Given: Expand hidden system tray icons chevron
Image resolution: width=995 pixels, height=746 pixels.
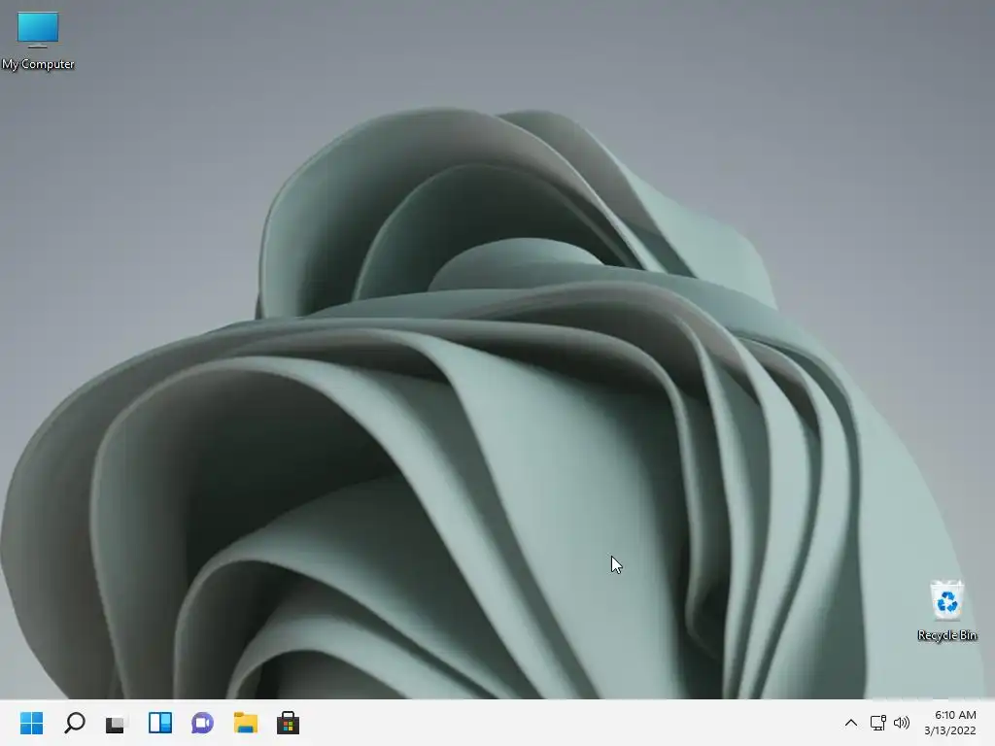Looking at the screenshot, I should click(x=851, y=723).
